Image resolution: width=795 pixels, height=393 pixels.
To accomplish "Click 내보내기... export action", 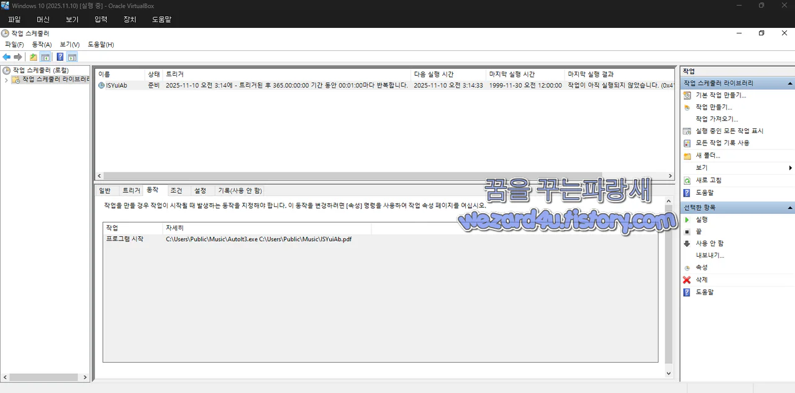I will click(710, 255).
